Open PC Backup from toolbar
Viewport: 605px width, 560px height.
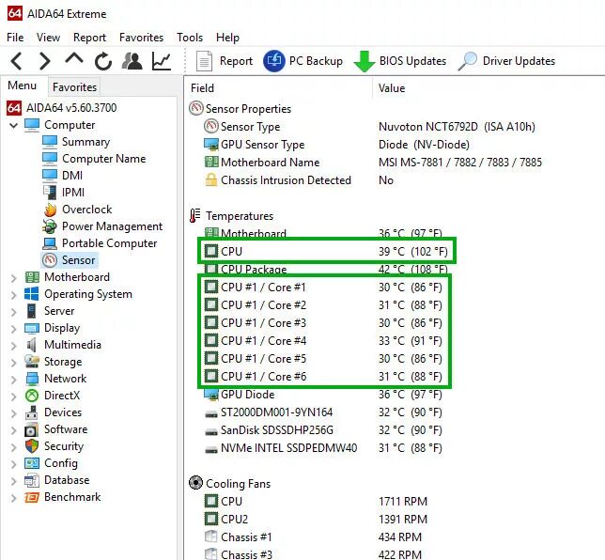coord(303,61)
